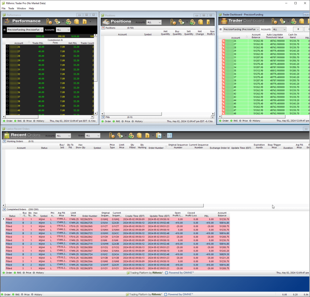Image resolution: width=310 pixels, height=297 pixels.
Task: Click the clipboard icon in Recent Orders toolbar
Action: pos(159,135)
